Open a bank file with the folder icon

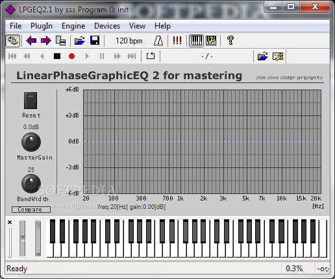[x=80, y=41]
